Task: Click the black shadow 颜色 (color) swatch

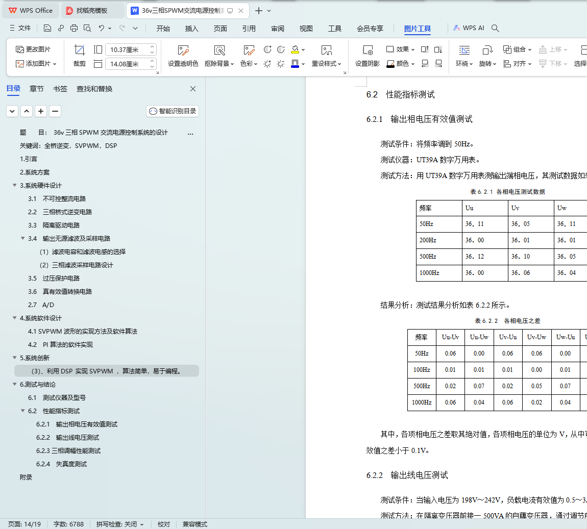Action: 390,64
